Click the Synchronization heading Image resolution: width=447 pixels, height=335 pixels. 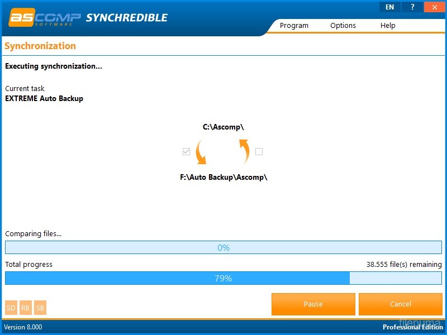tap(40, 46)
